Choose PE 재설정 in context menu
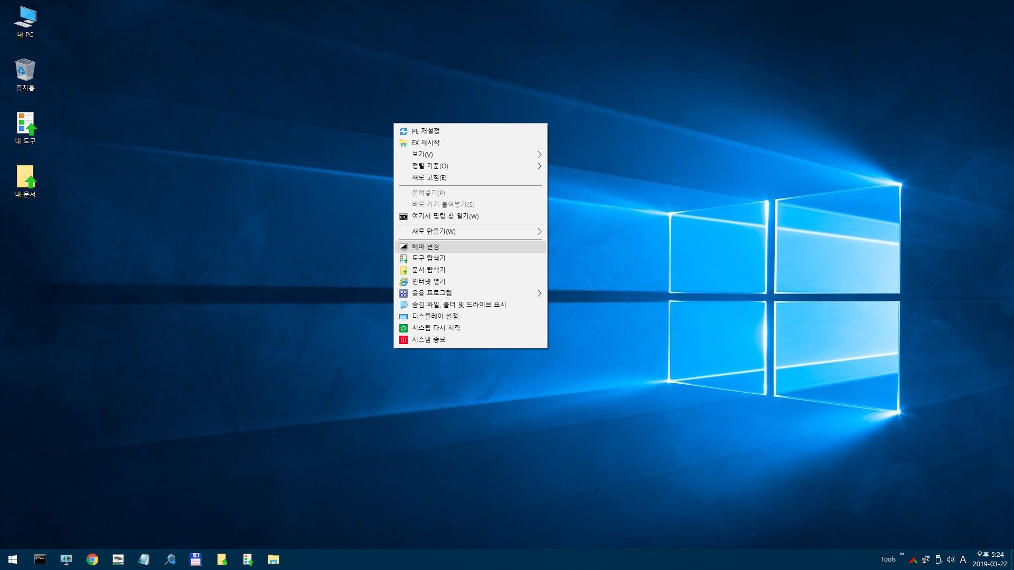The width and height of the screenshot is (1014, 570). 471,131
